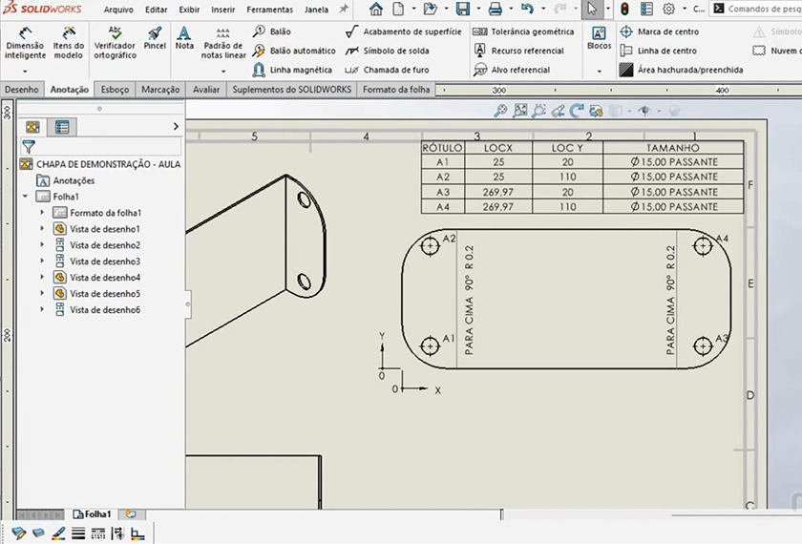Click the line color tool in bottom toolbar

[58, 534]
